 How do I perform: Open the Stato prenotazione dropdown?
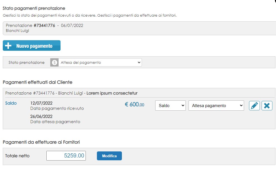click(x=100, y=62)
